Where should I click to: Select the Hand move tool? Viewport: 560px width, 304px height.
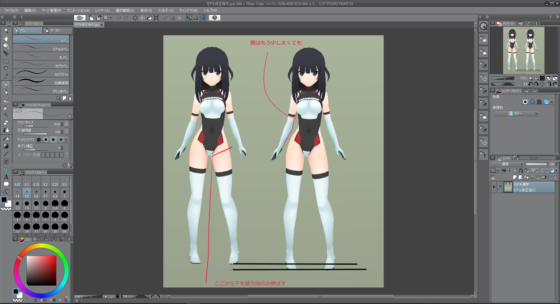(x=6, y=38)
